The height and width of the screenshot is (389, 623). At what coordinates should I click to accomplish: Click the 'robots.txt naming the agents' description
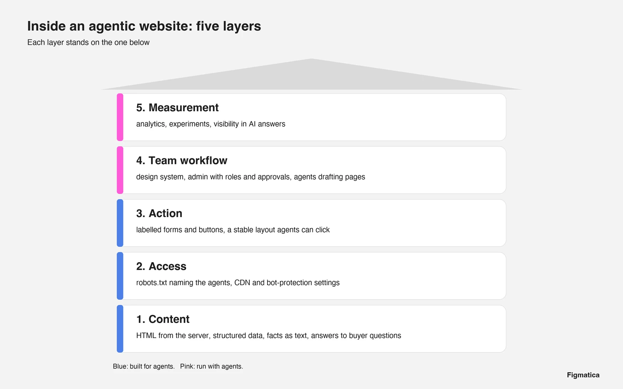238,283
